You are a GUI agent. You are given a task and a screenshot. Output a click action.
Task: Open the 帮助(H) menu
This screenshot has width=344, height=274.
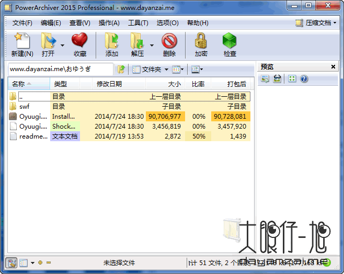tap(198, 23)
